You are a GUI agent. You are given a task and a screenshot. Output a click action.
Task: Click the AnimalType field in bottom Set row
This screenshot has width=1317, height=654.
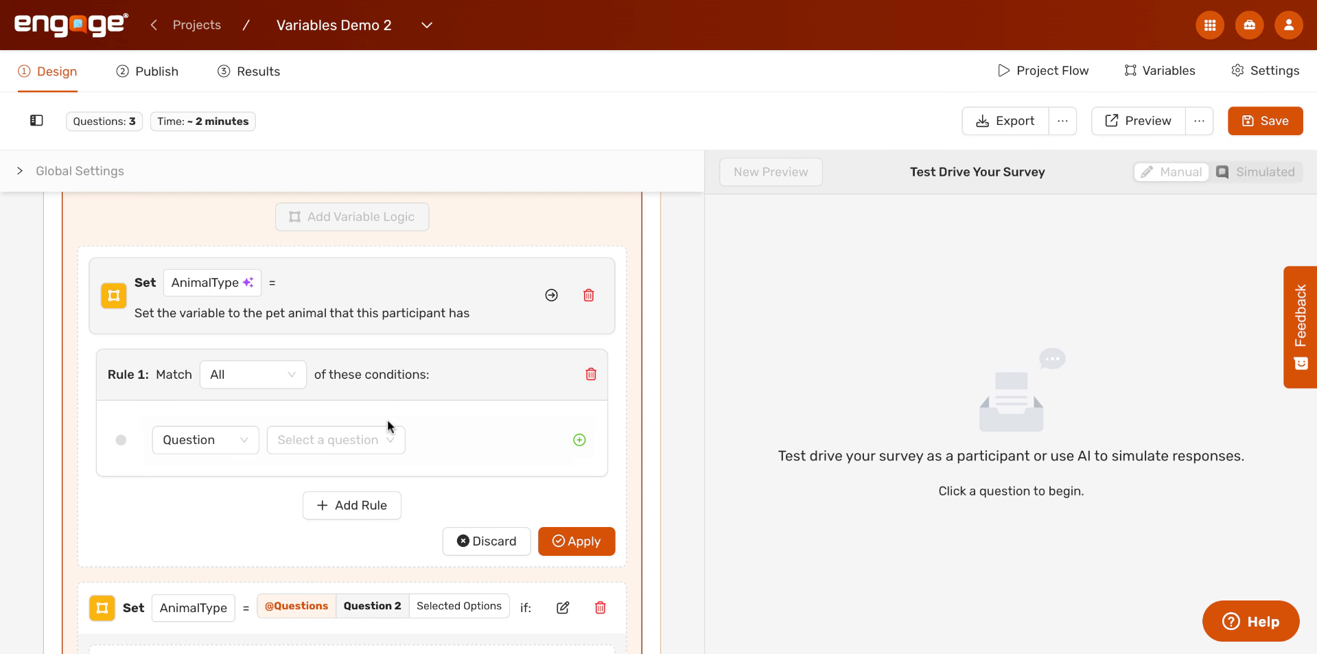(194, 608)
